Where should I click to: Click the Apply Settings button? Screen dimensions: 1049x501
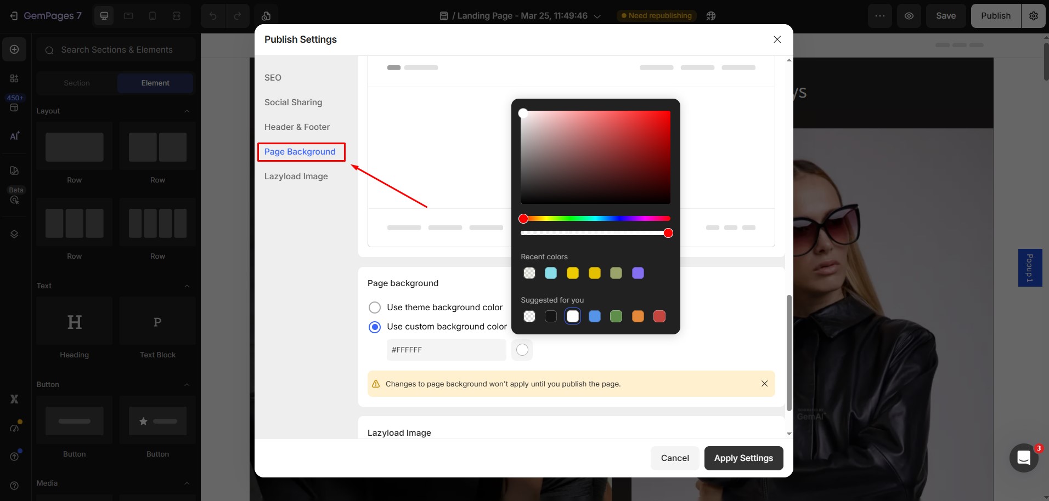[x=743, y=458]
